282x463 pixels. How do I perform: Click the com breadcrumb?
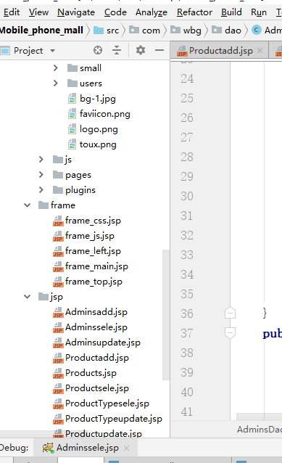(x=144, y=30)
